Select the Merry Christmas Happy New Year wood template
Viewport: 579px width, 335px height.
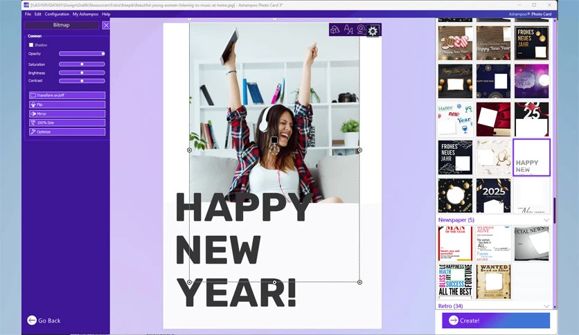[493, 43]
